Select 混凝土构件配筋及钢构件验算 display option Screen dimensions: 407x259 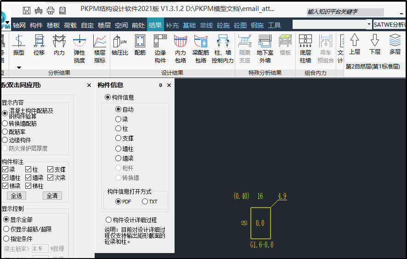(28, 113)
